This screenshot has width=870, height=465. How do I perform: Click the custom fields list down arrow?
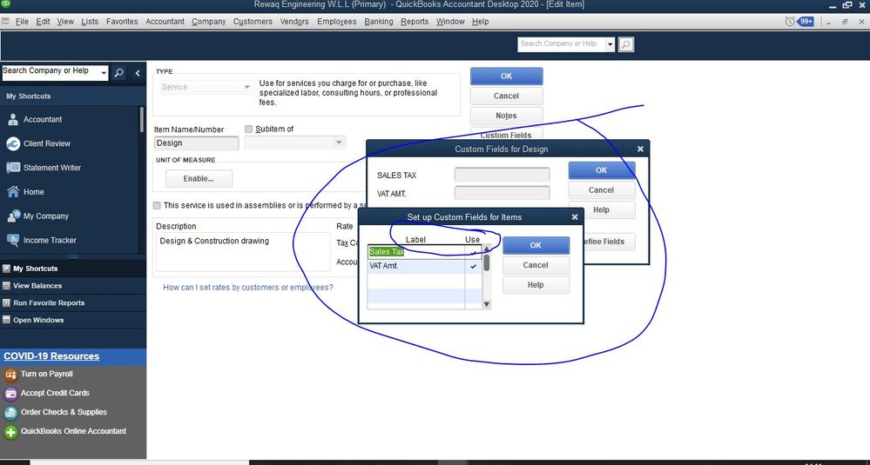tap(487, 304)
